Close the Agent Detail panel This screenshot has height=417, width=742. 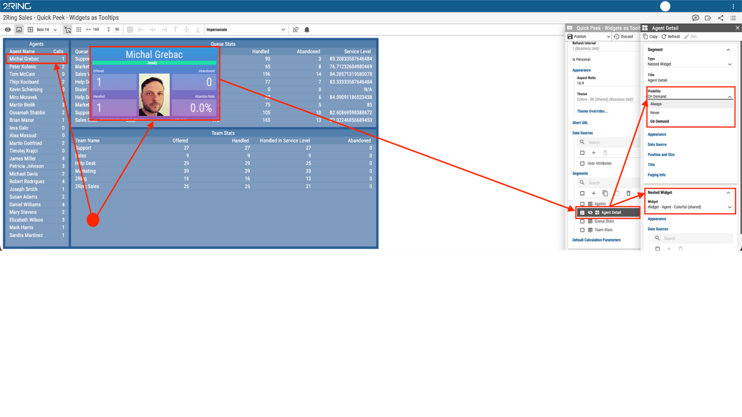737,28
